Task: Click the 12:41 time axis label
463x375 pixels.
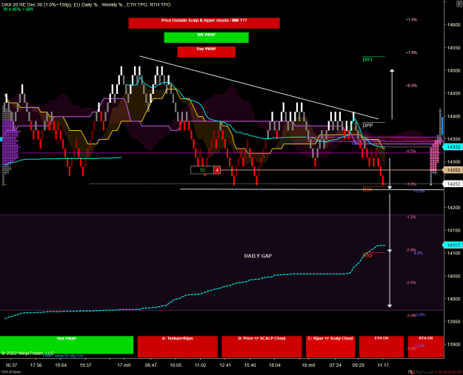Action: pos(225,365)
